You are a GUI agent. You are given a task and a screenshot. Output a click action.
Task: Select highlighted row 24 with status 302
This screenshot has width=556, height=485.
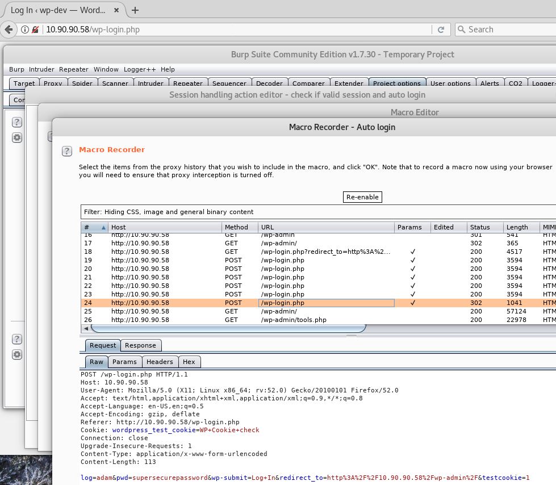pyautogui.click(x=318, y=303)
